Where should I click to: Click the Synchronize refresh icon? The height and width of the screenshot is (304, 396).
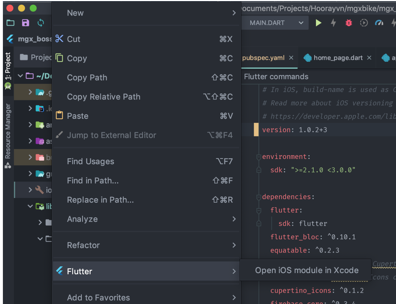click(x=41, y=23)
